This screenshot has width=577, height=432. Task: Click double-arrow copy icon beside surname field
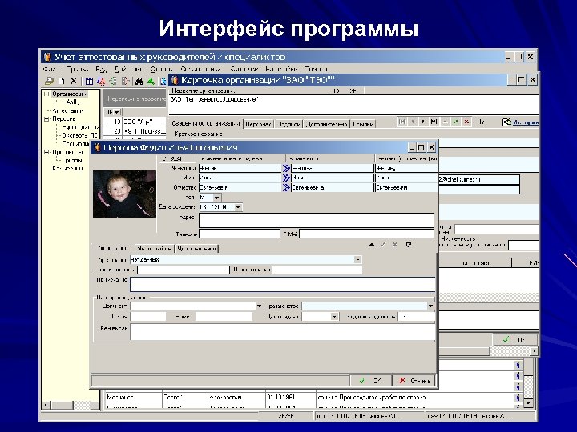[x=286, y=168]
